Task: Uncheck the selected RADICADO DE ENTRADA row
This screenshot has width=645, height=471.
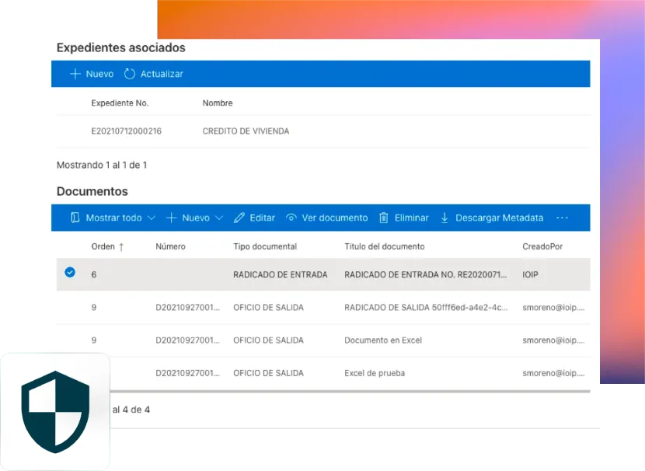Action: point(70,273)
